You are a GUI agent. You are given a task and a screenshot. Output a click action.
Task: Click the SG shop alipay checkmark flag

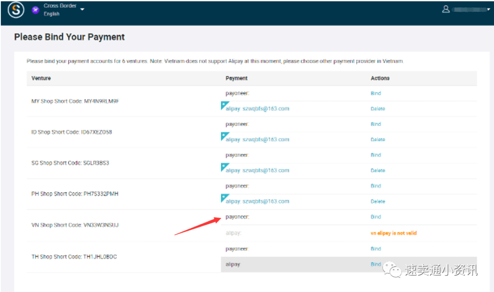point(224,167)
